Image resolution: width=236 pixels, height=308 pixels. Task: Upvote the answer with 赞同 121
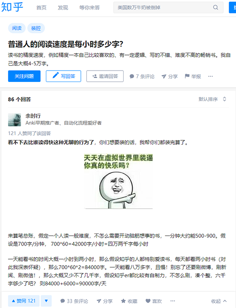(x=24, y=301)
